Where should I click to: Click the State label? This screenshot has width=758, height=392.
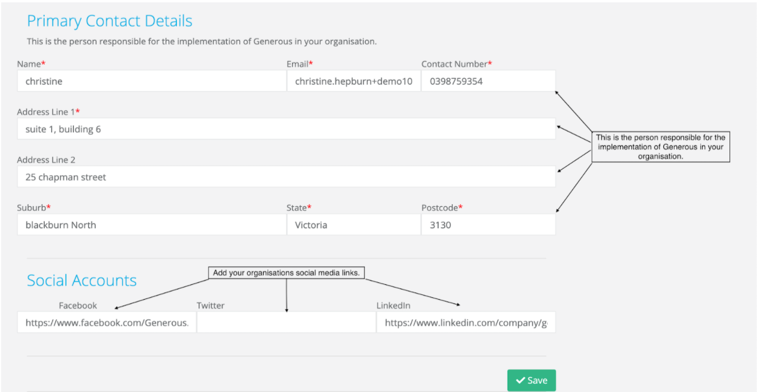point(299,207)
